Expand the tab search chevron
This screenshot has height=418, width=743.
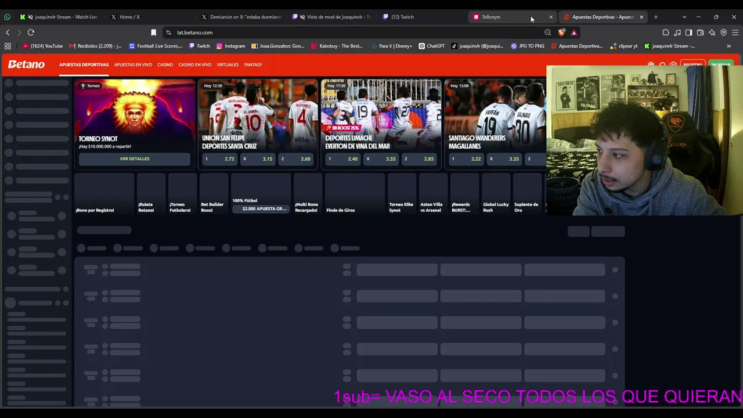(684, 17)
